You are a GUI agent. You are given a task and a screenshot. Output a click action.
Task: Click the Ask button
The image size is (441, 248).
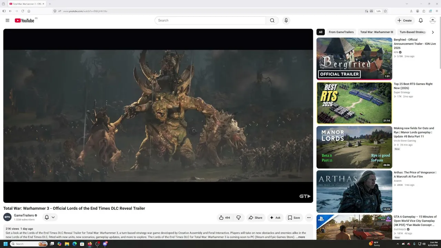275,218
